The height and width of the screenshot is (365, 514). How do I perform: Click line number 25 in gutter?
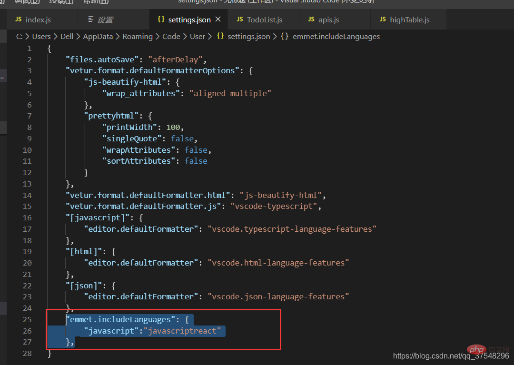click(x=27, y=319)
